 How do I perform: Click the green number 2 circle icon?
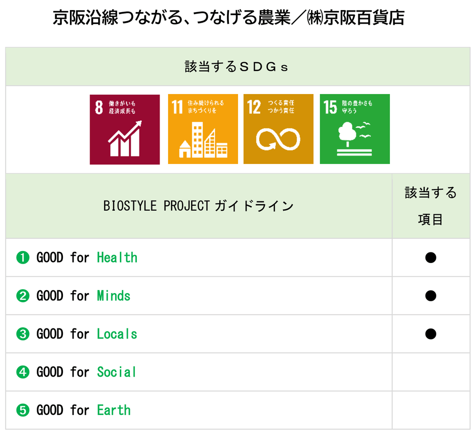pos(23,296)
